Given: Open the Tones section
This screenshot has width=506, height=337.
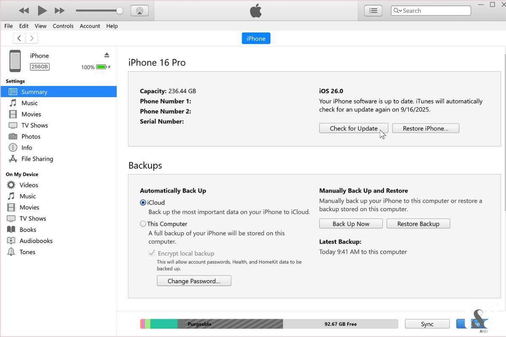Looking at the screenshot, I should [27, 252].
